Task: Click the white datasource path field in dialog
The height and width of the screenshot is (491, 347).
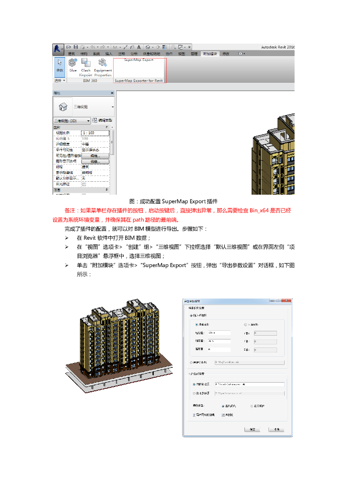Action: (249, 384)
